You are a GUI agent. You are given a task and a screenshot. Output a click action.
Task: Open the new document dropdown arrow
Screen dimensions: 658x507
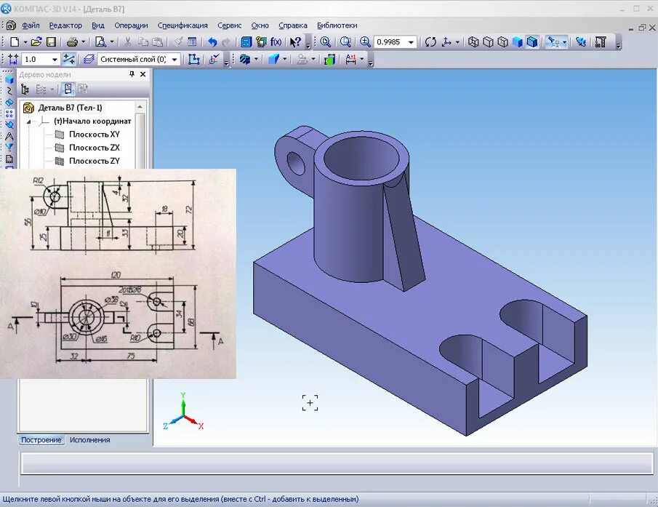pos(25,42)
